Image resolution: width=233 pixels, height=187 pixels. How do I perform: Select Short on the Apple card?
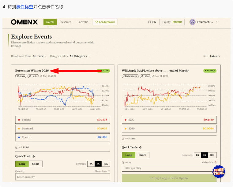coord(142,155)
